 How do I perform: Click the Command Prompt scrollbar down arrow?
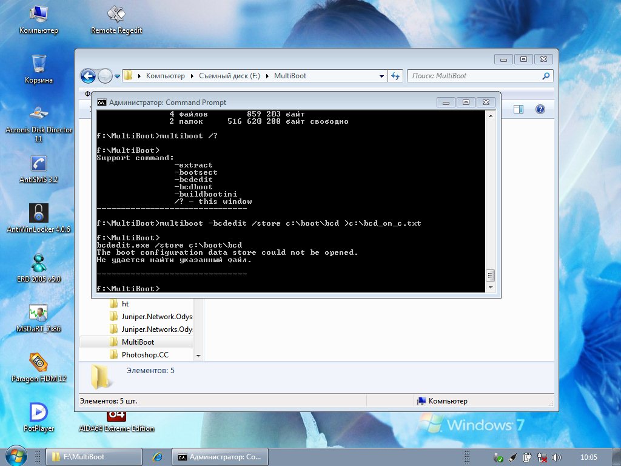(x=491, y=288)
